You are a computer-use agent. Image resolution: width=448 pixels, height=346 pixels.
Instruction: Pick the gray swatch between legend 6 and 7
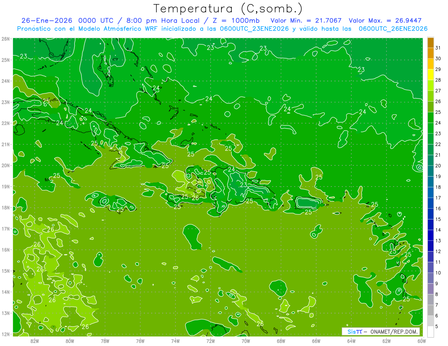pos(430,310)
